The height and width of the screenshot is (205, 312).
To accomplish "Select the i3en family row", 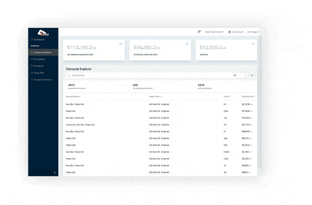I will coord(160,111).
